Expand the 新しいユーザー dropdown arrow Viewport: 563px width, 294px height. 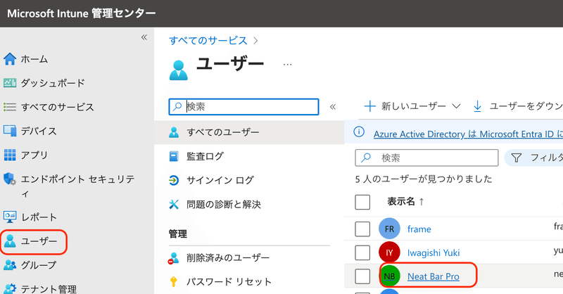tap(456, 106)
